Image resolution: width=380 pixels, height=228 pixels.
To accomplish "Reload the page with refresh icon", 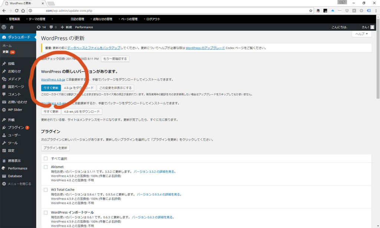I will 16,11.
